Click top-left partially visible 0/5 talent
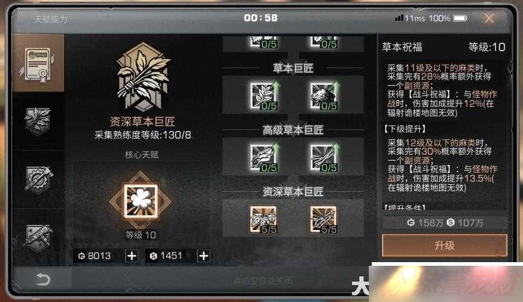 click(264, 42)
